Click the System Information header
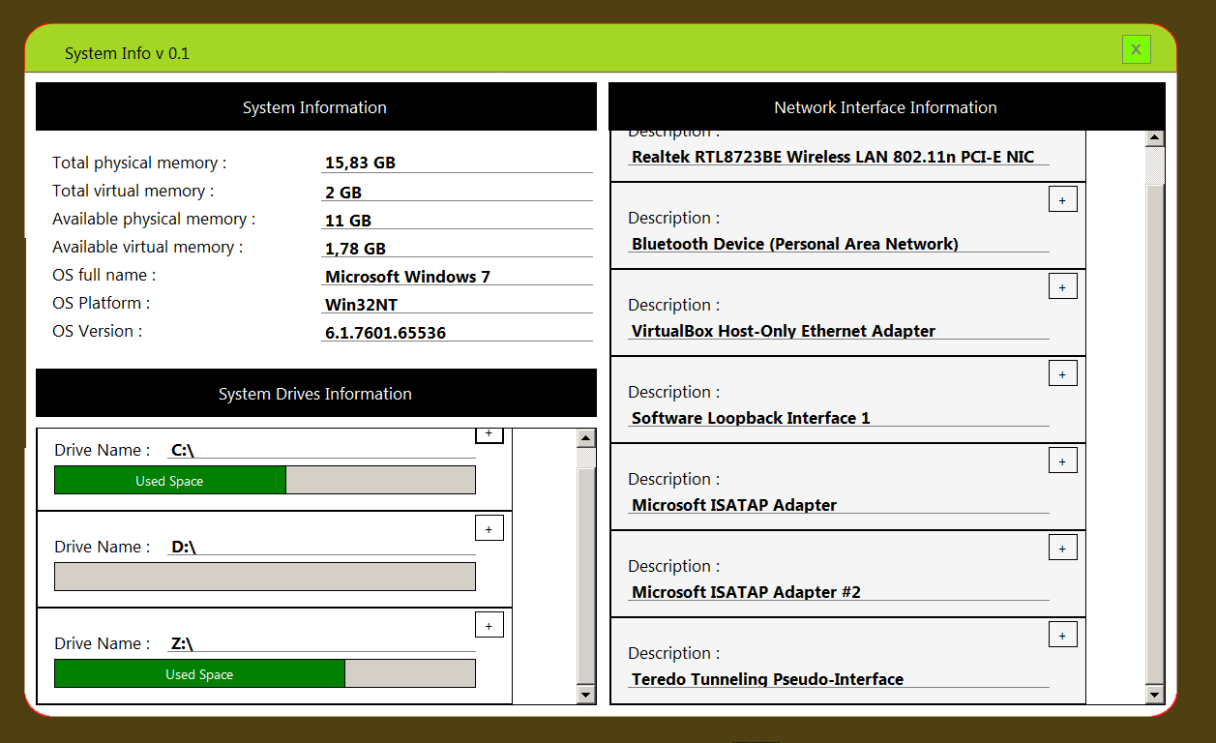Image resolution: width=1216 pixels, height=743 pixels. click(315, 106)
